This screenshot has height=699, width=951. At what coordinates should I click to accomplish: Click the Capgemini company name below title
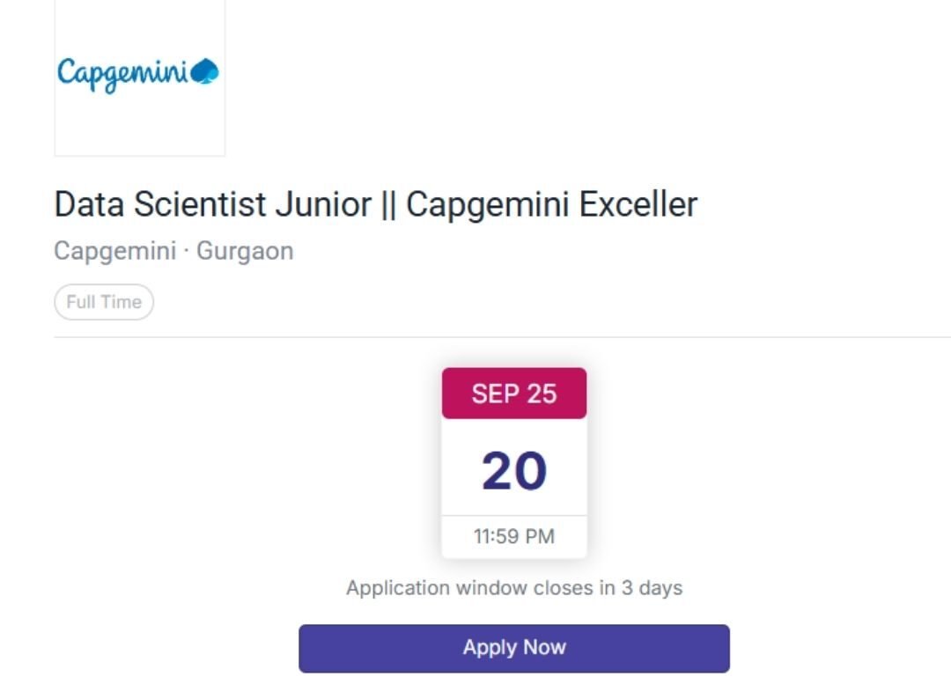pyautogui.click(x=114, y=251)
